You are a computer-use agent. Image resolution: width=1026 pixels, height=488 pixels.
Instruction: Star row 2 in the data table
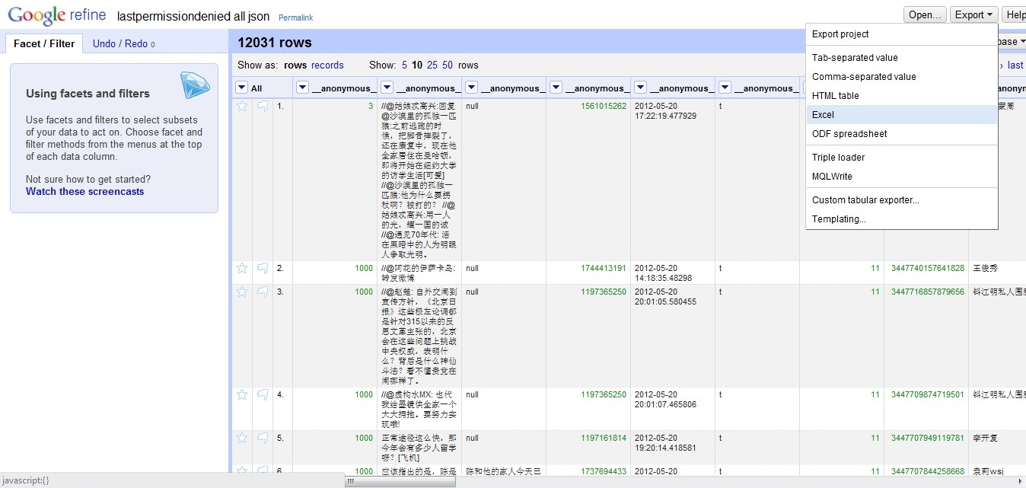coord(242,268)
